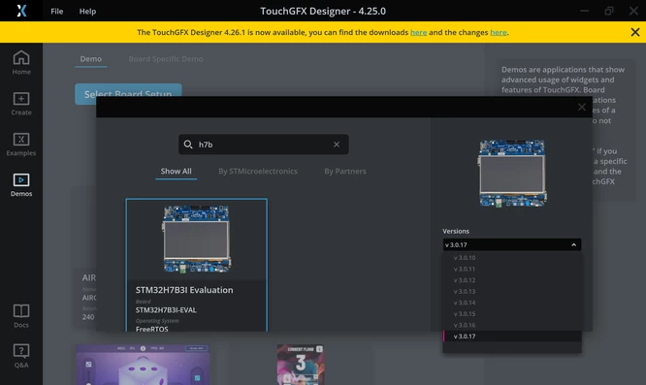646x385 pixels.
Task: Choose version v 3.0.14
Action: coord(512,303)
